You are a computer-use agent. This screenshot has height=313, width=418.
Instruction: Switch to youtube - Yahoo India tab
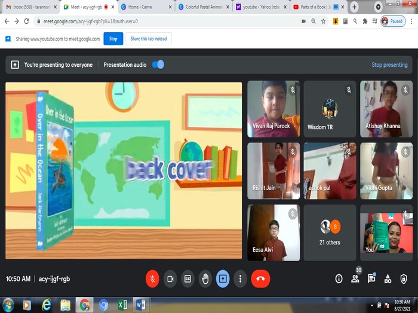pos(261,7)
